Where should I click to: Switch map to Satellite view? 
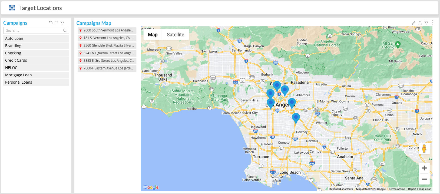pyautogui.click(x=175, y=35)
